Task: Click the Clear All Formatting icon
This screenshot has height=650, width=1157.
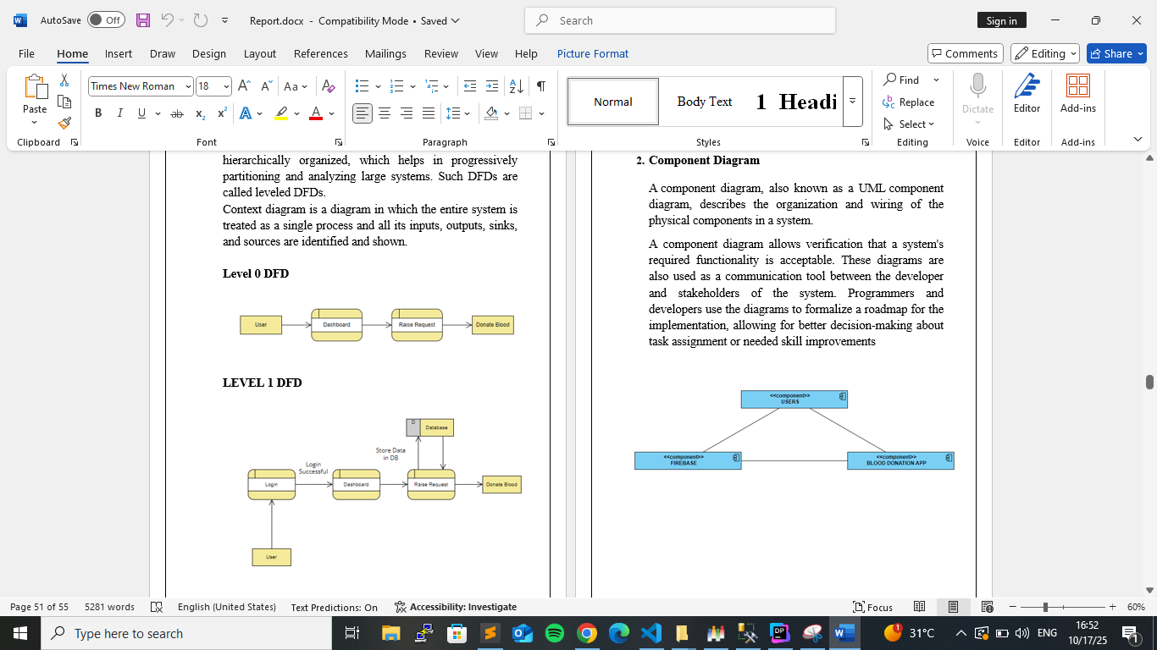Action: tap(329, 86)
